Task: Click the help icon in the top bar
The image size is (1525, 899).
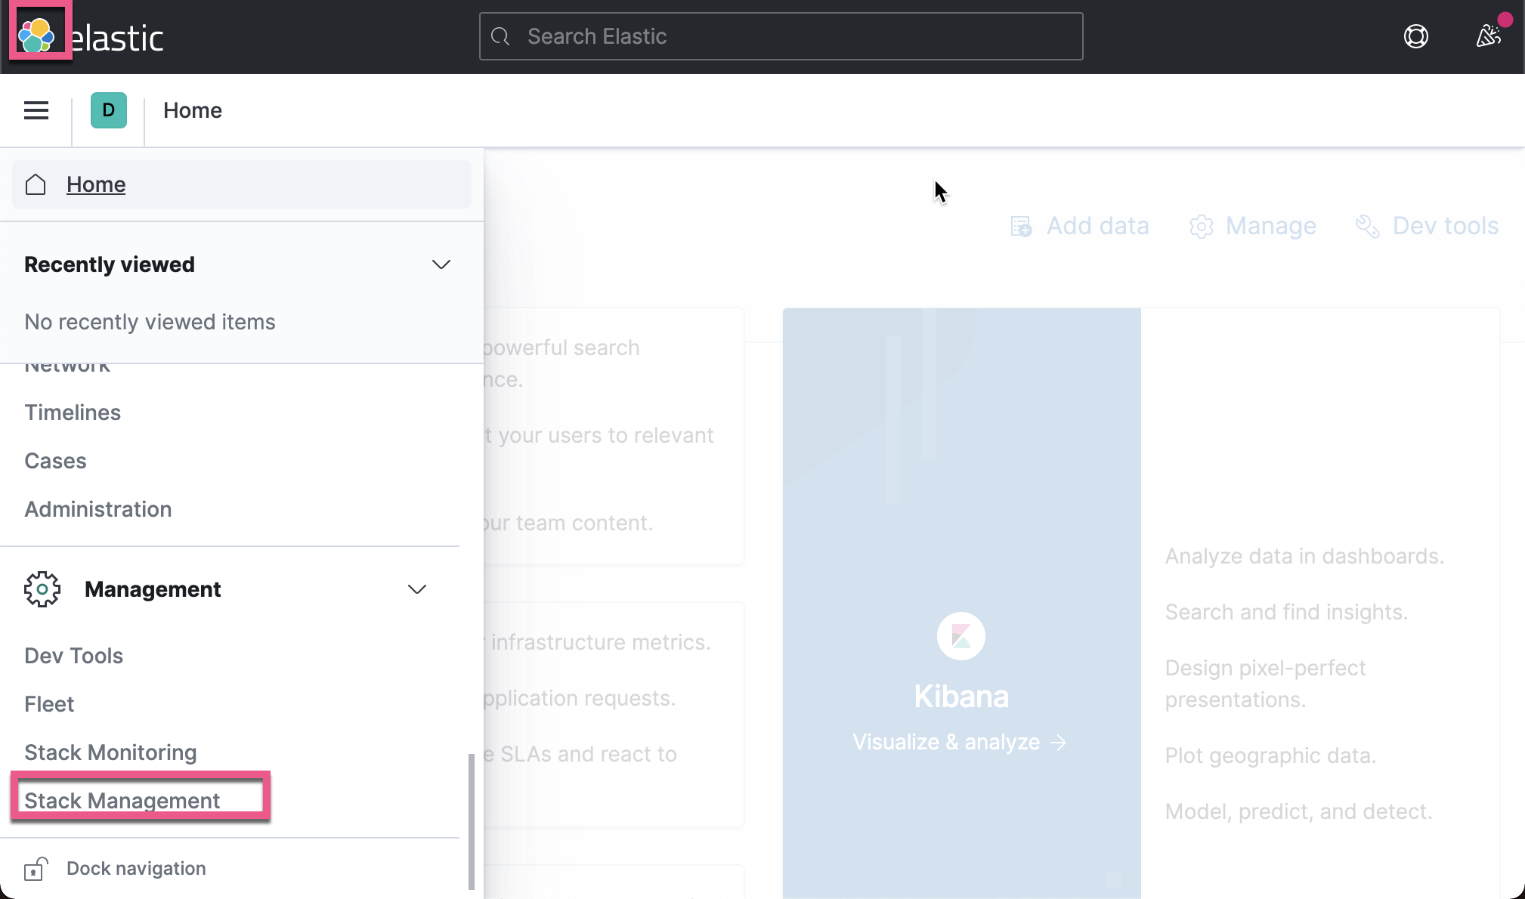Action: (1415, 36)
